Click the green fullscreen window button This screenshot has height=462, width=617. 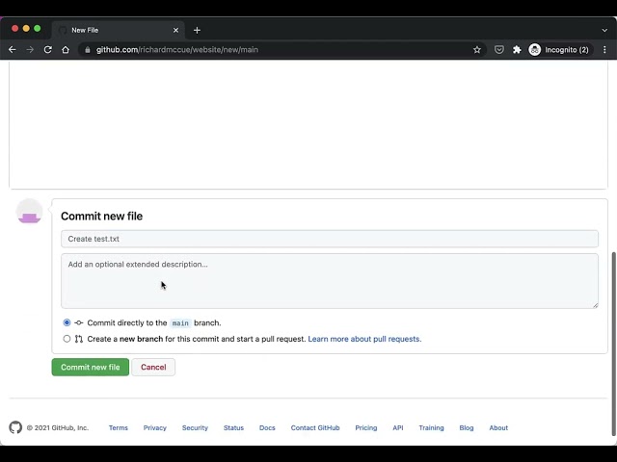[x=37, y=28]
